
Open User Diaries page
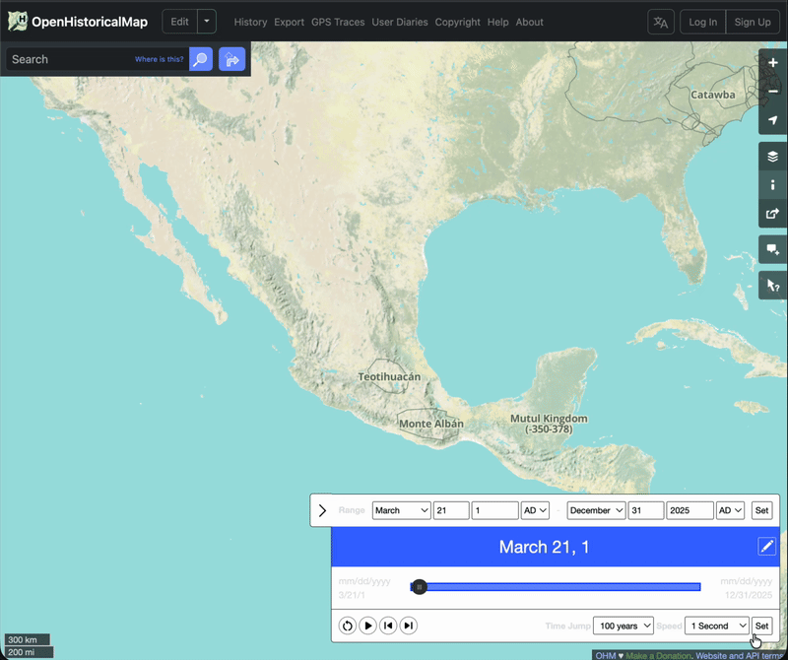click(400, 22)
